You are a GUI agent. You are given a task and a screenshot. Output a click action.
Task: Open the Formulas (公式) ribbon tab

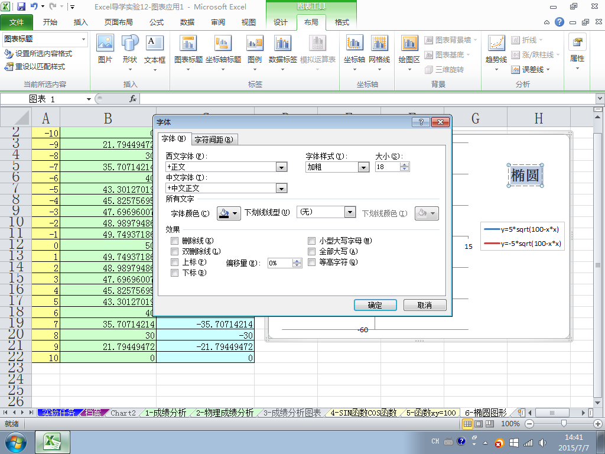click(157, 22)
